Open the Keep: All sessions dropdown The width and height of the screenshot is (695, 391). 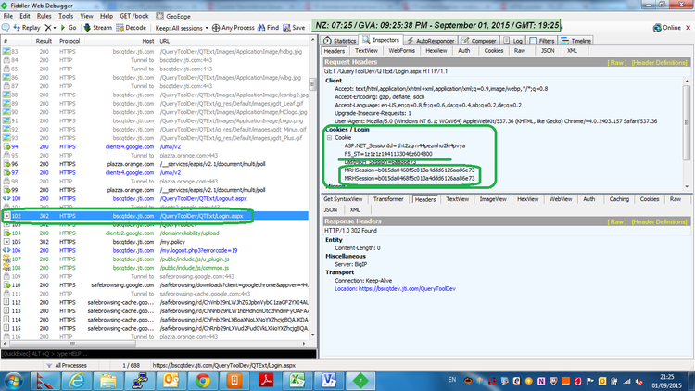point(182,28)
